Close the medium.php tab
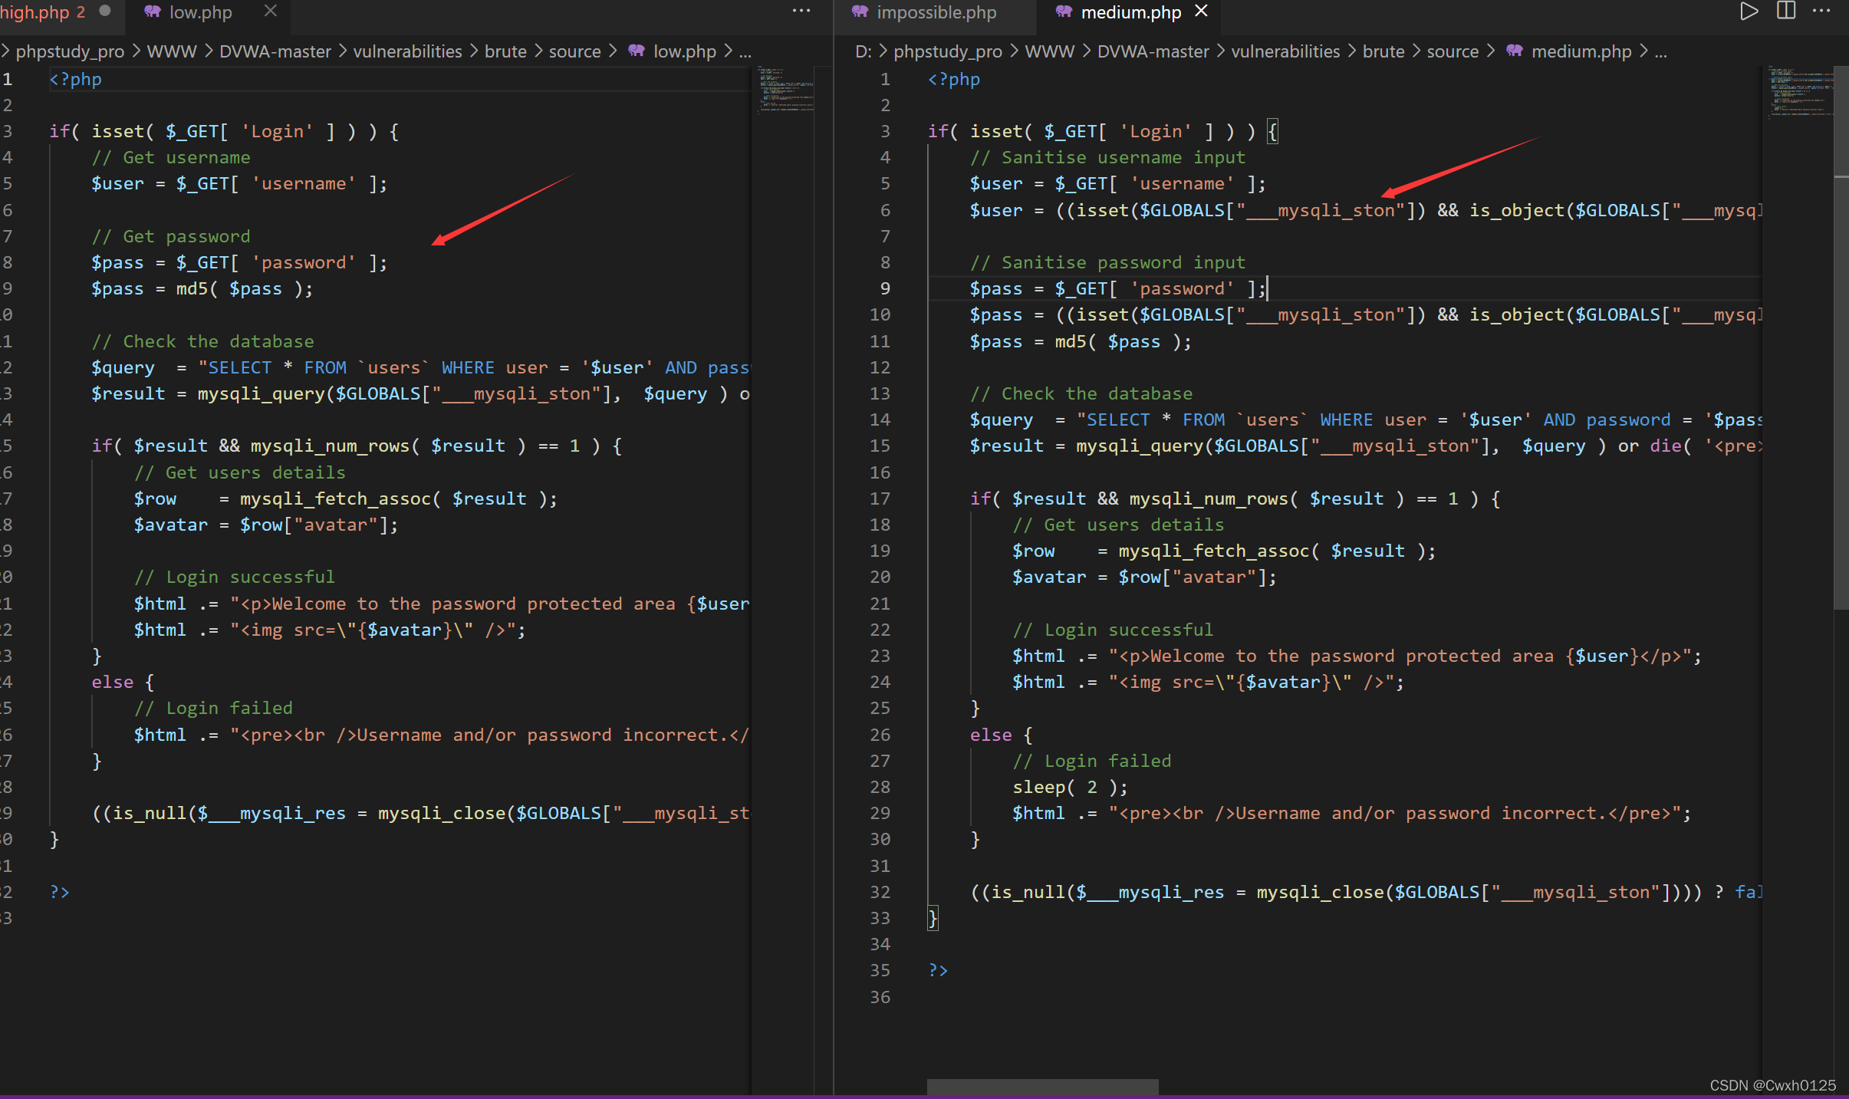 pyautogui.click(x=1202, y=12)
